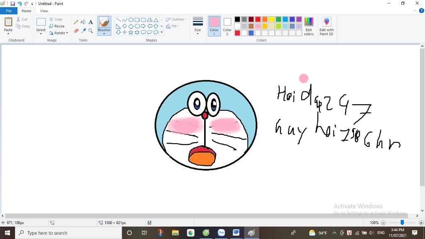Viewport: 425px width, 239px height.
Task: Open Paint Help question mark icon
Action: point(422,11)
